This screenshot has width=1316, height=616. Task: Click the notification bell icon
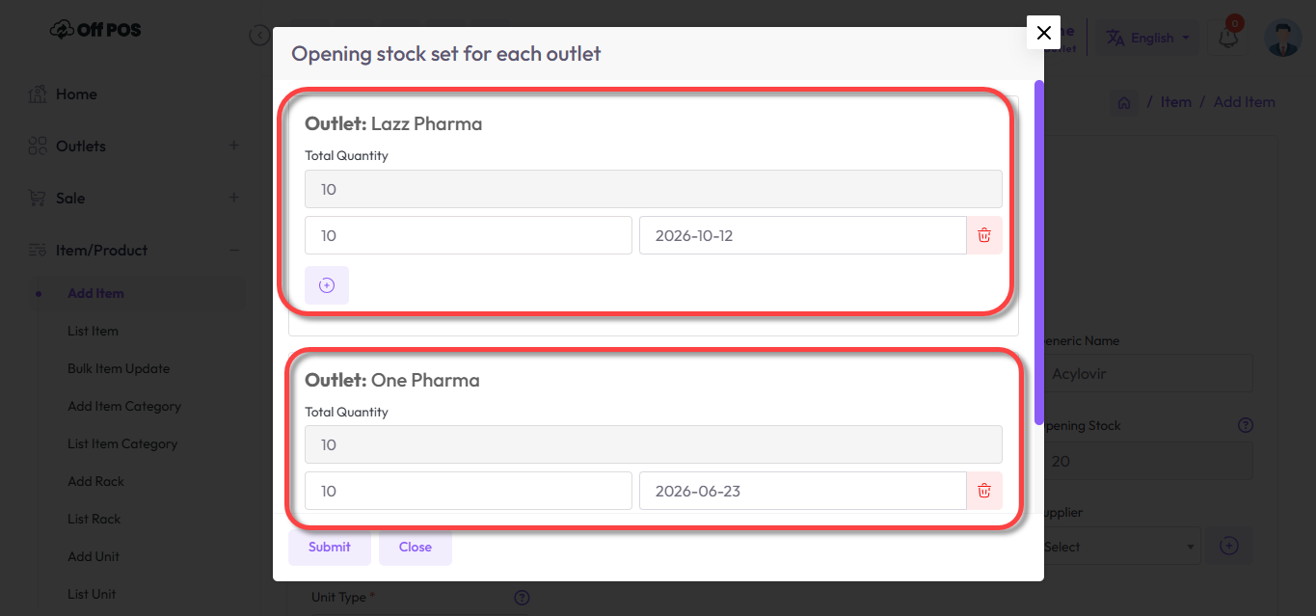click(1228, 38)
